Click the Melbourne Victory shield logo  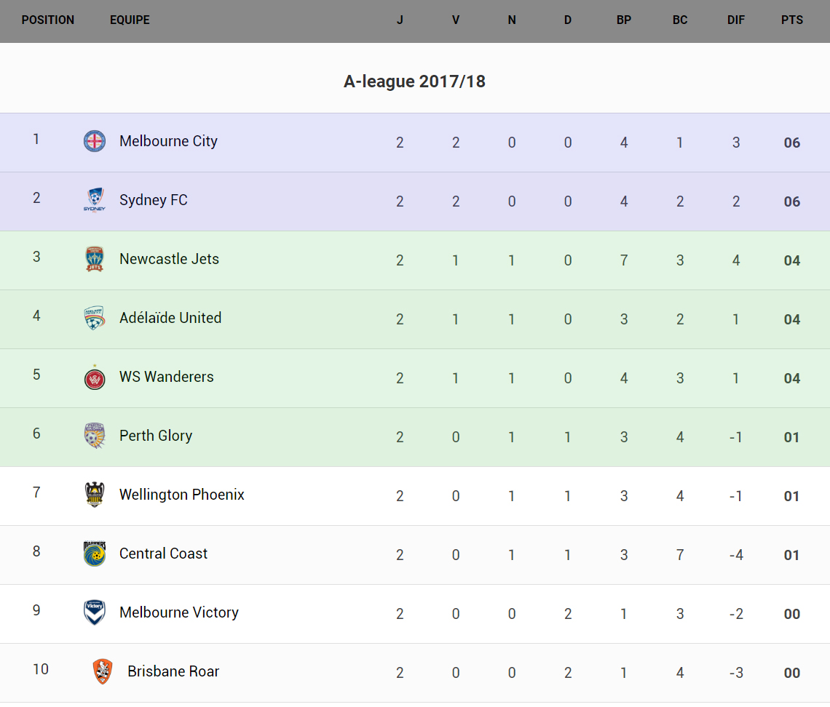coord(95,612)
